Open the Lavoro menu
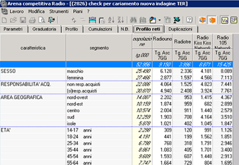 pyautogui.click(x=16, y=12)
